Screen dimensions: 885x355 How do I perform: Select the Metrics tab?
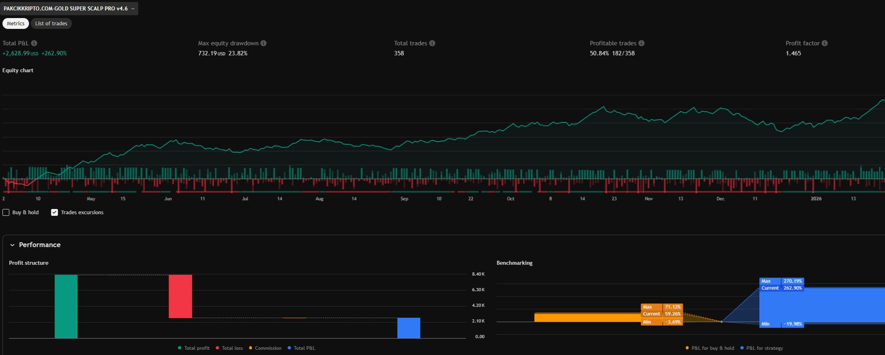(16, 24)
